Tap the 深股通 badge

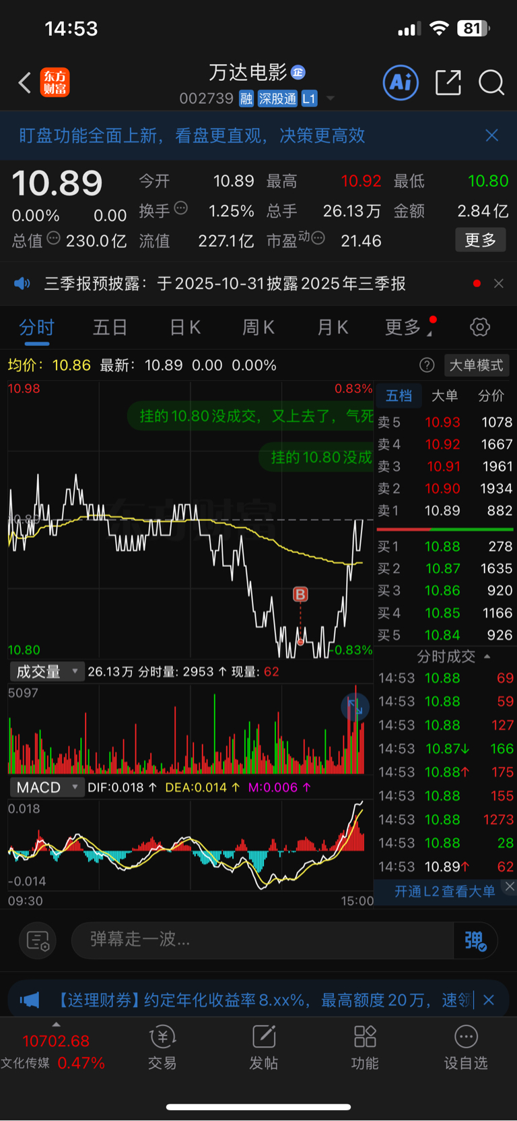(277, 99)
